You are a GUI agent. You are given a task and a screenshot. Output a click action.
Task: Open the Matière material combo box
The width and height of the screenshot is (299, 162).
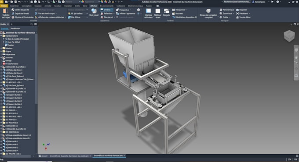click(x=73, y=2)
